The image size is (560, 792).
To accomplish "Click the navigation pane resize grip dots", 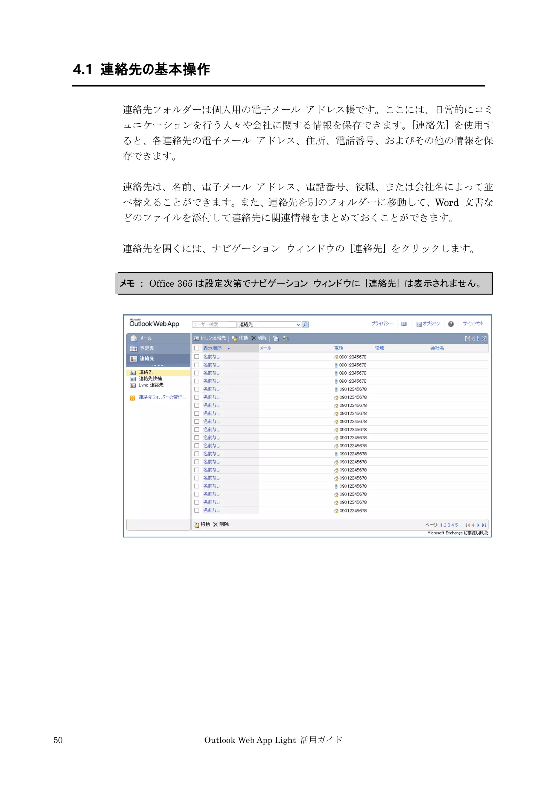I will [x=158, y=365].
